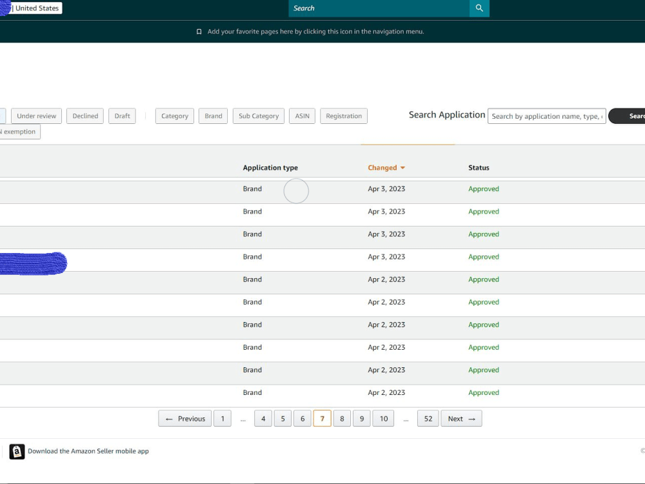The height and width of the screenshot is (484, 645).
Task: Click the Application type column header
Action: pyautogui.click(x=270, y=168)
